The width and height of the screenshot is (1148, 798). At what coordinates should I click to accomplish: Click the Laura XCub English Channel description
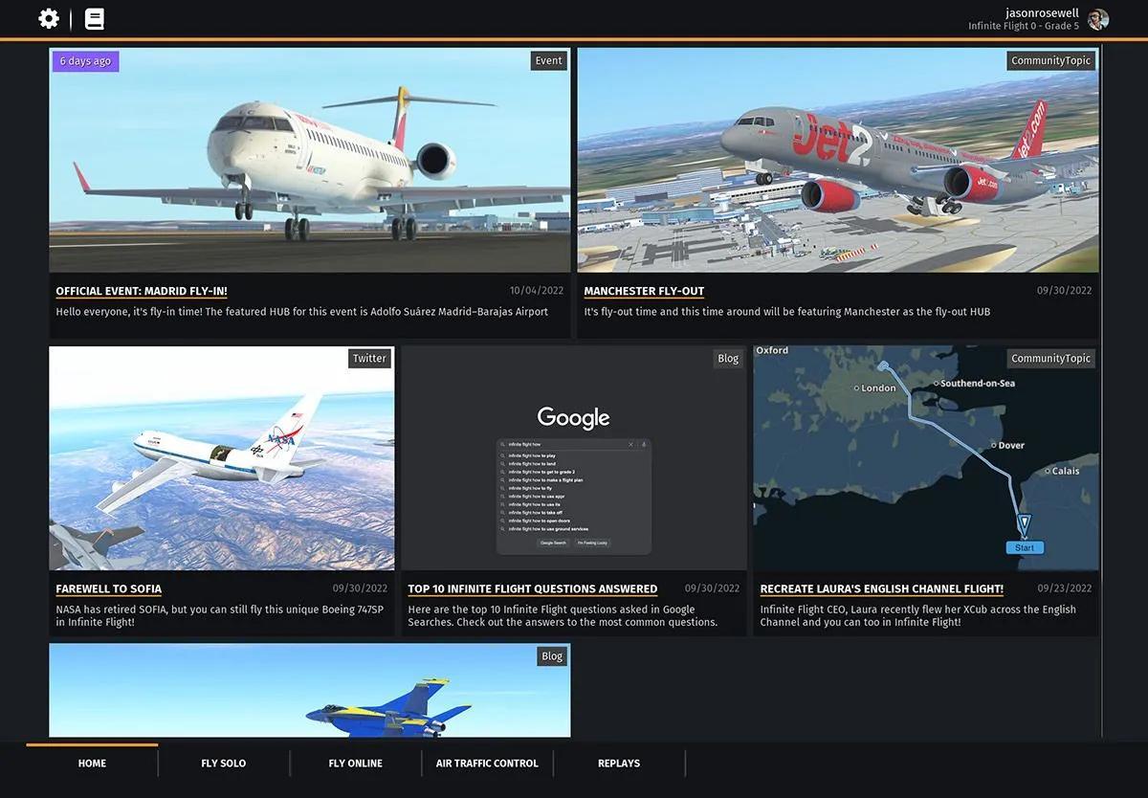click(x=918, y=615)
